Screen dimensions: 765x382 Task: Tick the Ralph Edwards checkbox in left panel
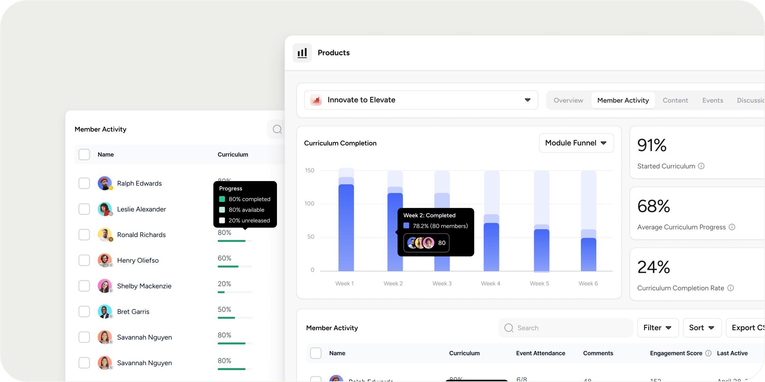[84, 183]
